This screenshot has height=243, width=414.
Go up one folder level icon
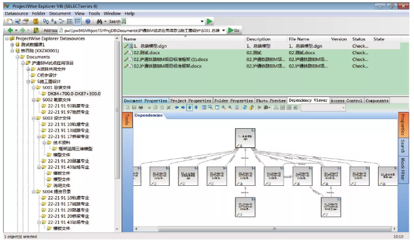[x=36, y=31]
